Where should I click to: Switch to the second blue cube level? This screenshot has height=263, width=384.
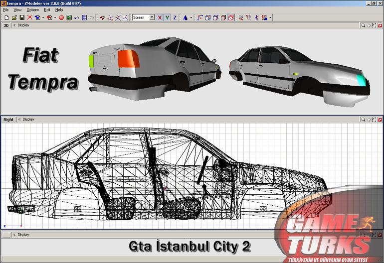[215, 17]
